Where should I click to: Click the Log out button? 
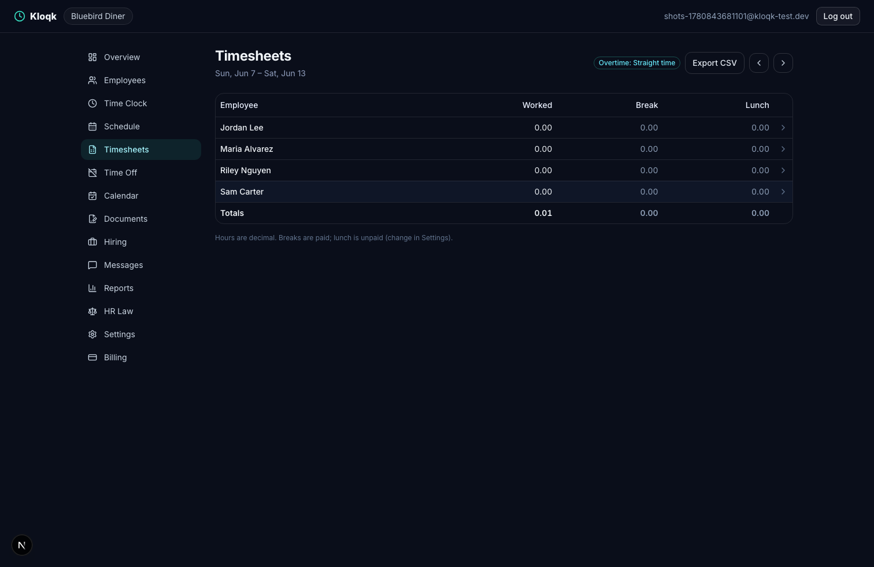838,16
